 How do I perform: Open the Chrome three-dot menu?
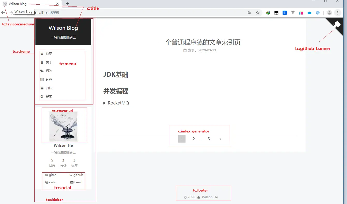(337, 12)
